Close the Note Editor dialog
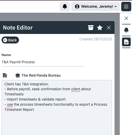132x135 pixels. click(x=109, y=28)
